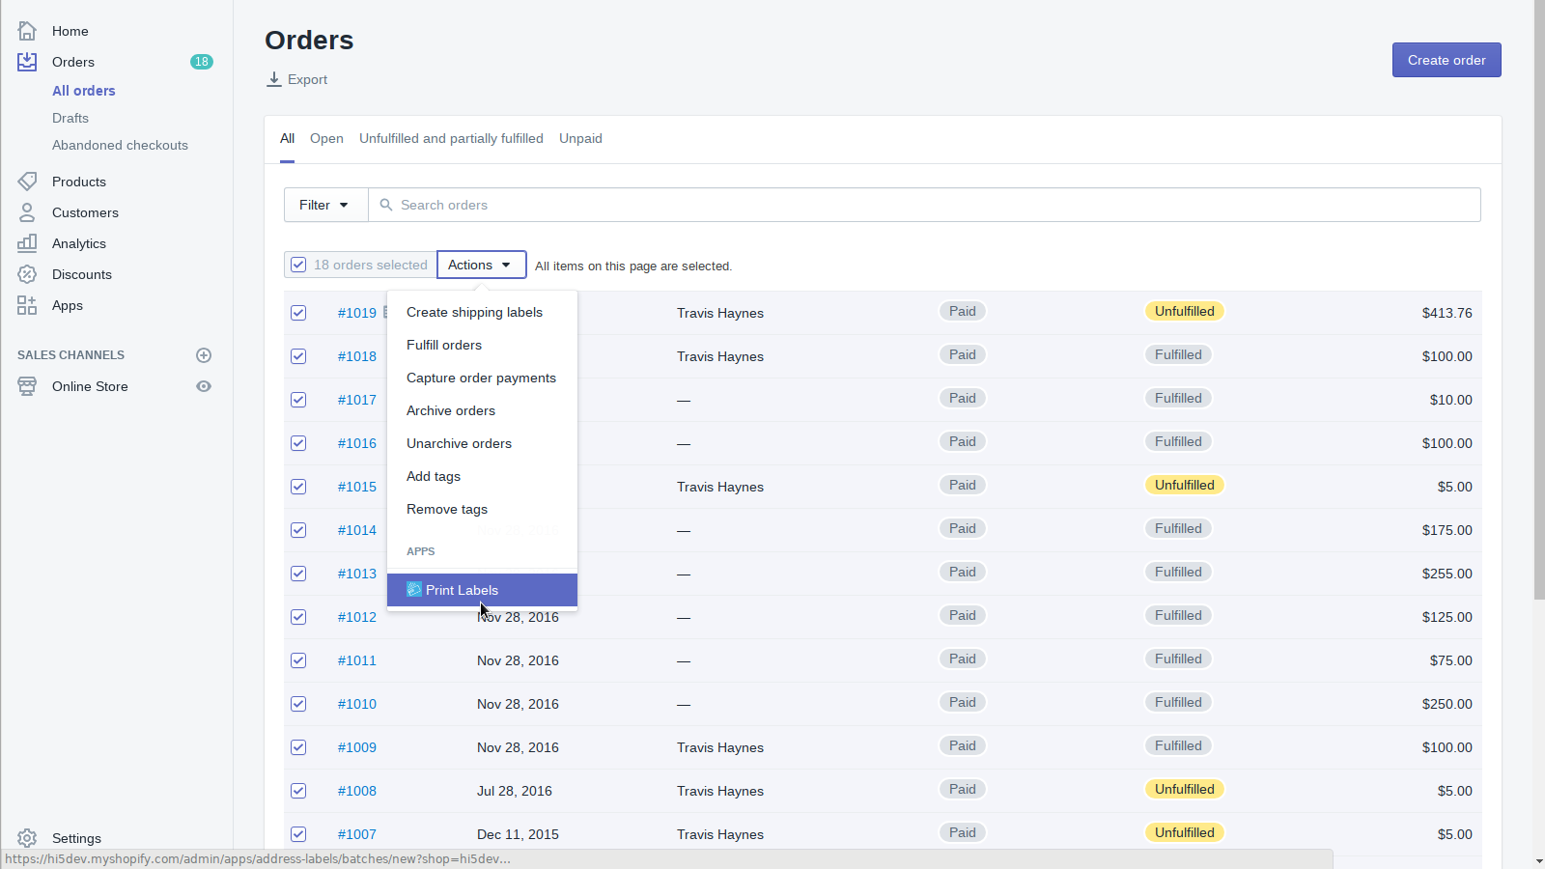This screenshot has height=869, width=1545.
Task: Open order #1009 link
Action: 356,747
